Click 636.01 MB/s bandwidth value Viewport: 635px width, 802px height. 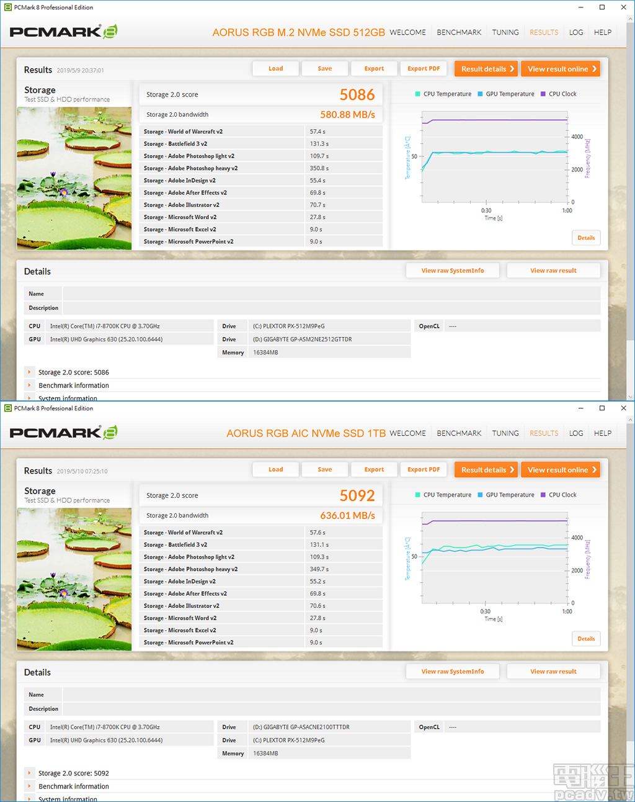coord(347,516)
